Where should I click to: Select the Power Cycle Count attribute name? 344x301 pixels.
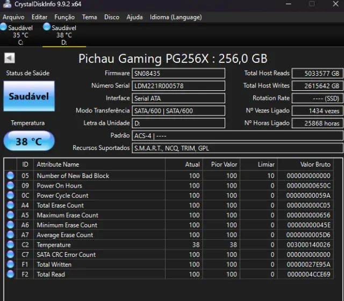(62, 196)
